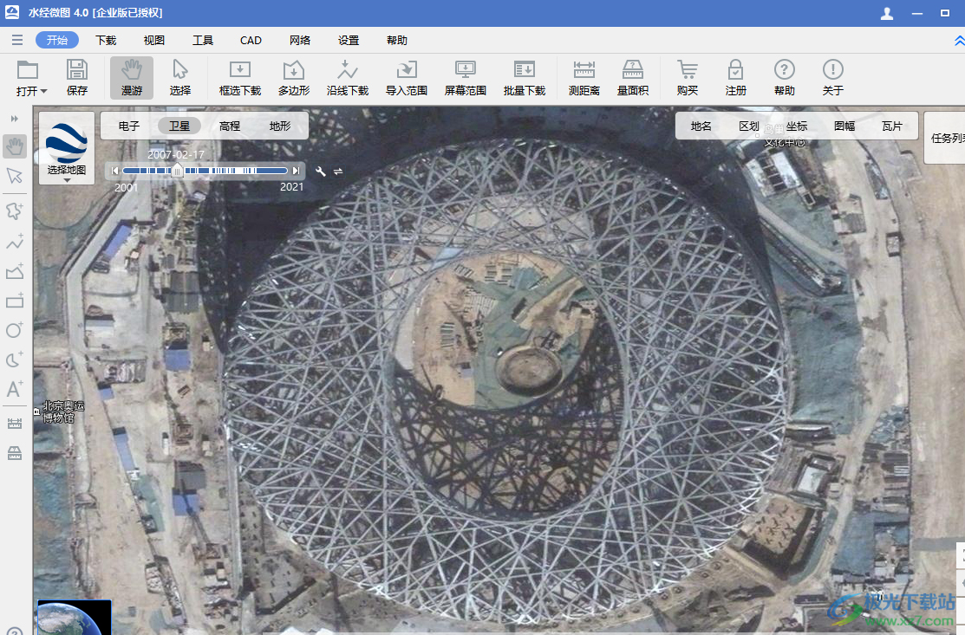This screenshot has width=965, height=635.
Task: Open the 帮助 menu tab
Action: coord(397,40)
